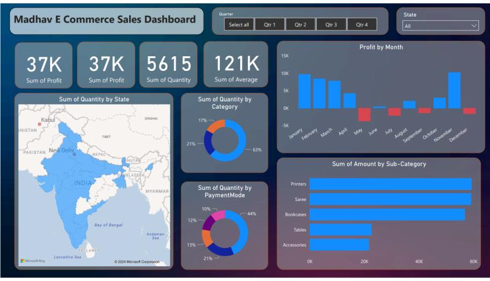
Task: Click the March profit bar
Action: coord(334,95)
